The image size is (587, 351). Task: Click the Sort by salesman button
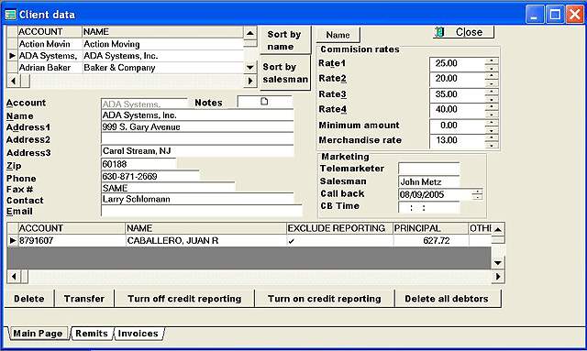pyautogui.click(x=285, y=72)
